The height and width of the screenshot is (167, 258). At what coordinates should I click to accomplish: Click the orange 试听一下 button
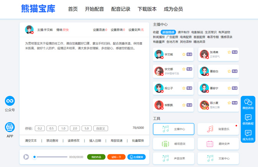116,157
